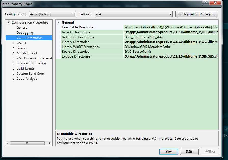The image size is (228, 160).
Task: Expand the XML Document Generator node arrow
Action: 14,58
